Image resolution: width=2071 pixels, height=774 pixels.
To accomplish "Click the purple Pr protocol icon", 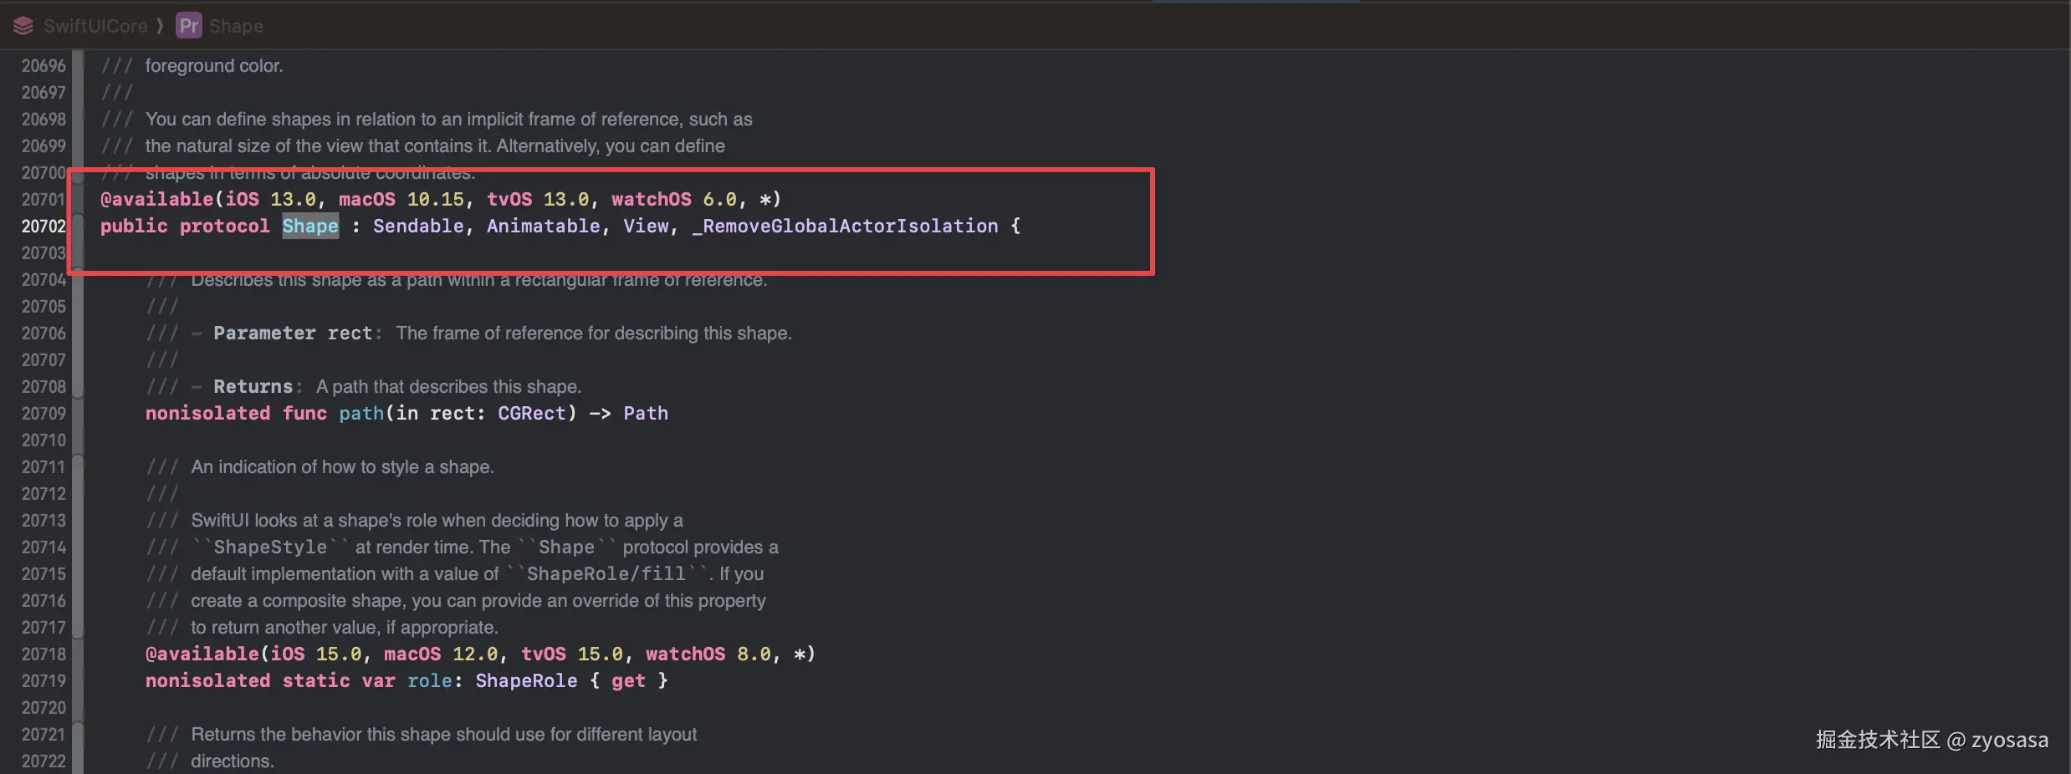I will pos(189,26).
